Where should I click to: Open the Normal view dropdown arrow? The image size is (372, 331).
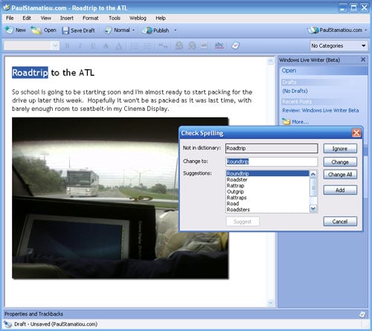133,30
